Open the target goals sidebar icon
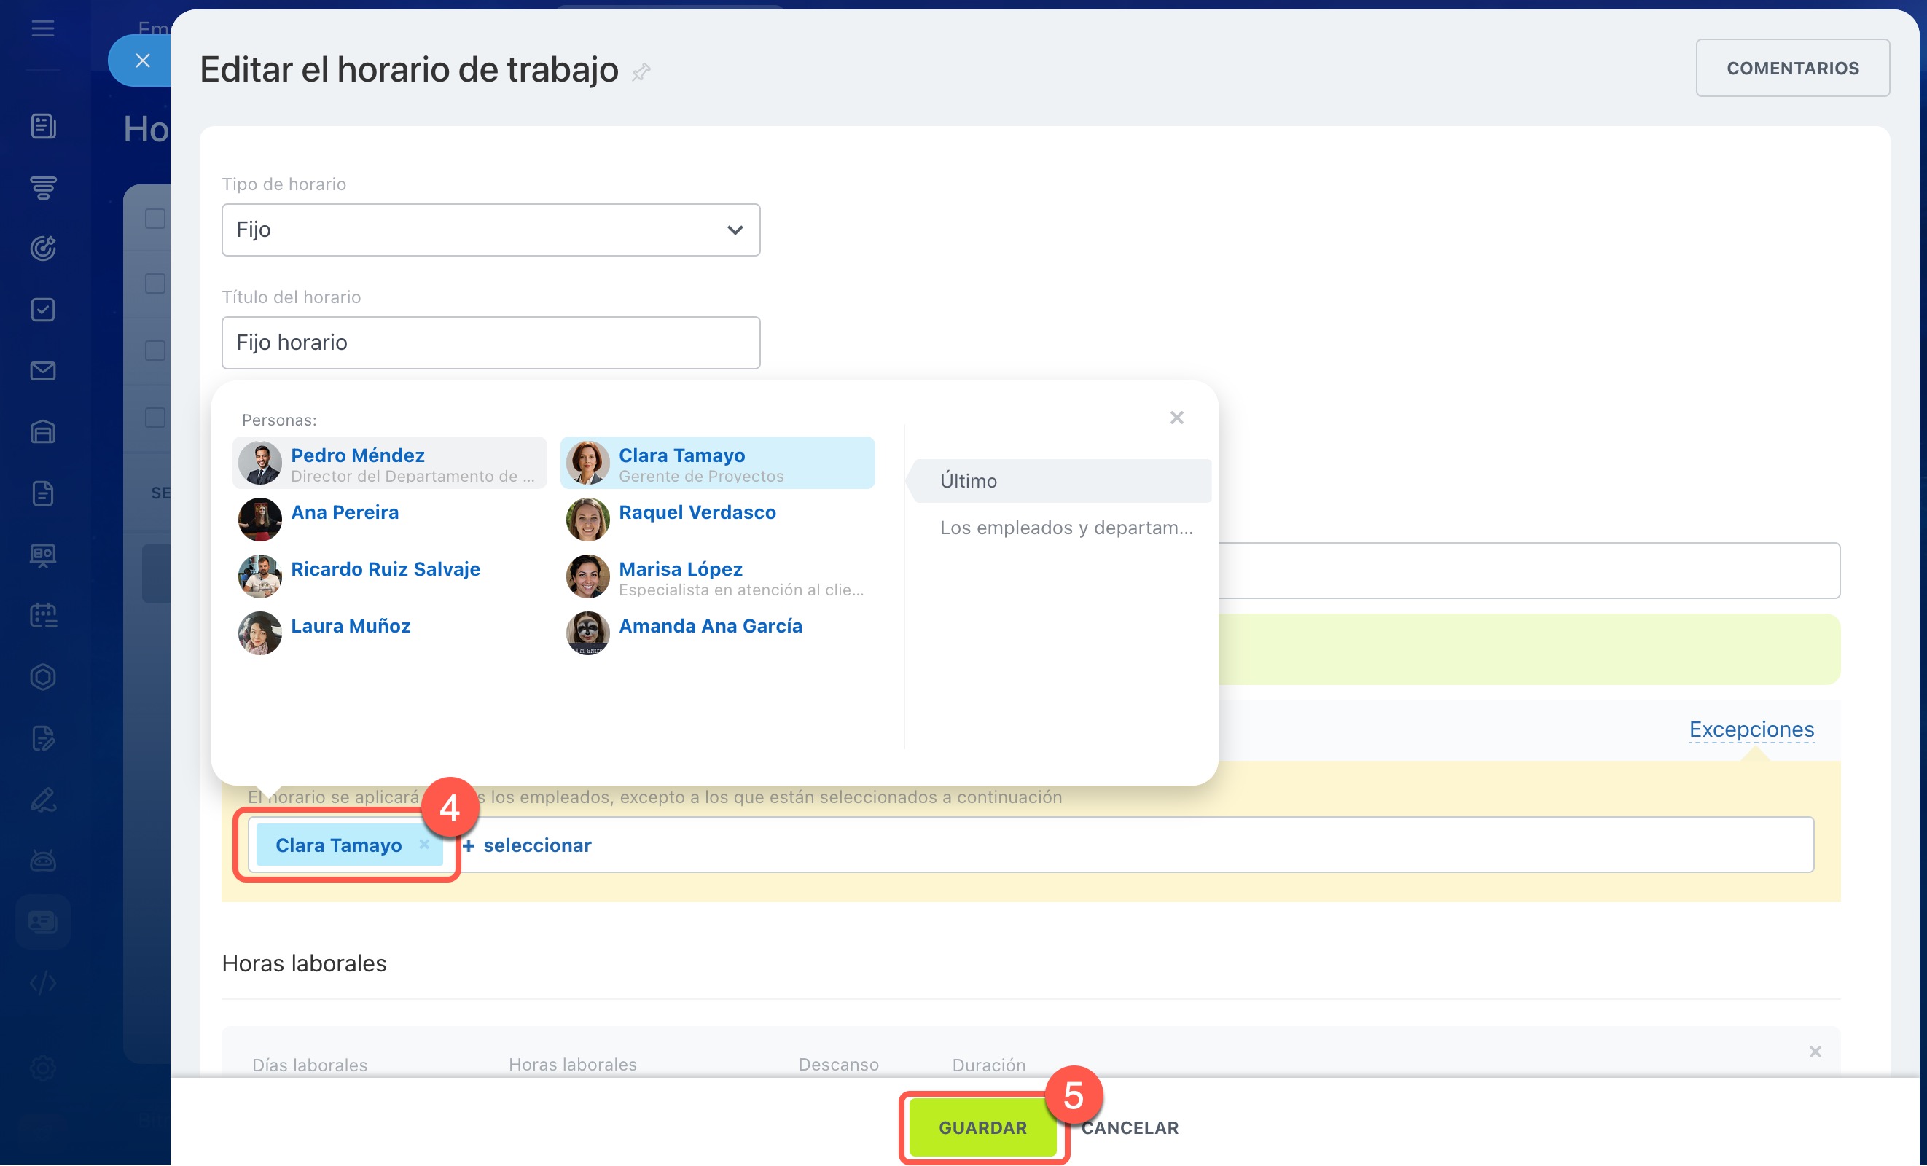1927x1166 pixels. (x=43, y=249)
